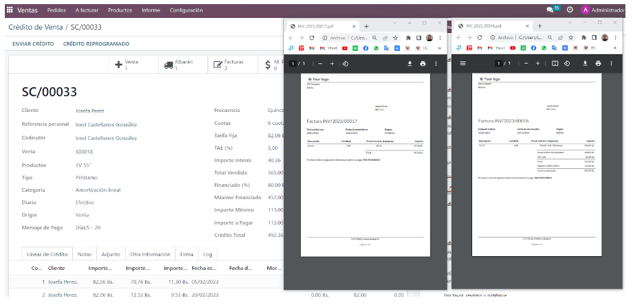633x307 pixels.
Task: Toggle sidebar menu in INV_2023_00016 PDF viewer
Action: coord(463,63)
